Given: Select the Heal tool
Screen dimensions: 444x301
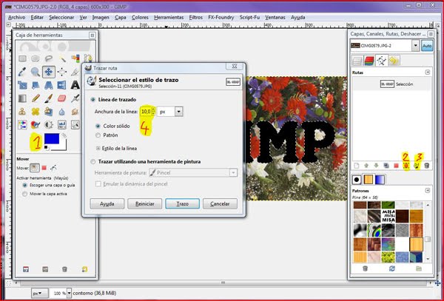Looking at the screenshot, I should click(36, 112).
